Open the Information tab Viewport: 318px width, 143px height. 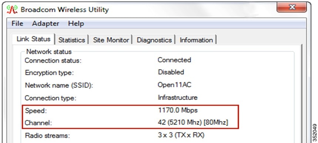click(x=196, y=40)
